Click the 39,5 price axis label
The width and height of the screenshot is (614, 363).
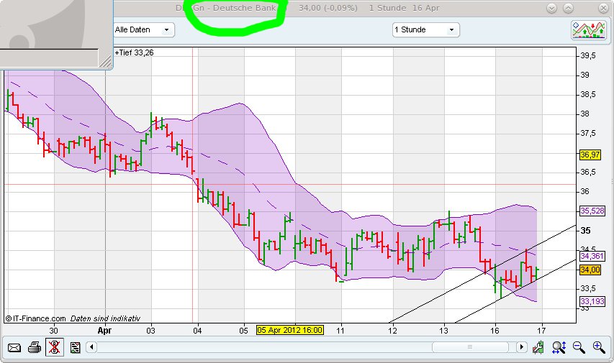click(588, 55)
